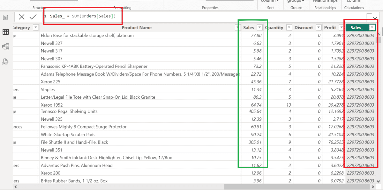Switch to Model view
Screen dimensions: 383x190
(5, 46)
